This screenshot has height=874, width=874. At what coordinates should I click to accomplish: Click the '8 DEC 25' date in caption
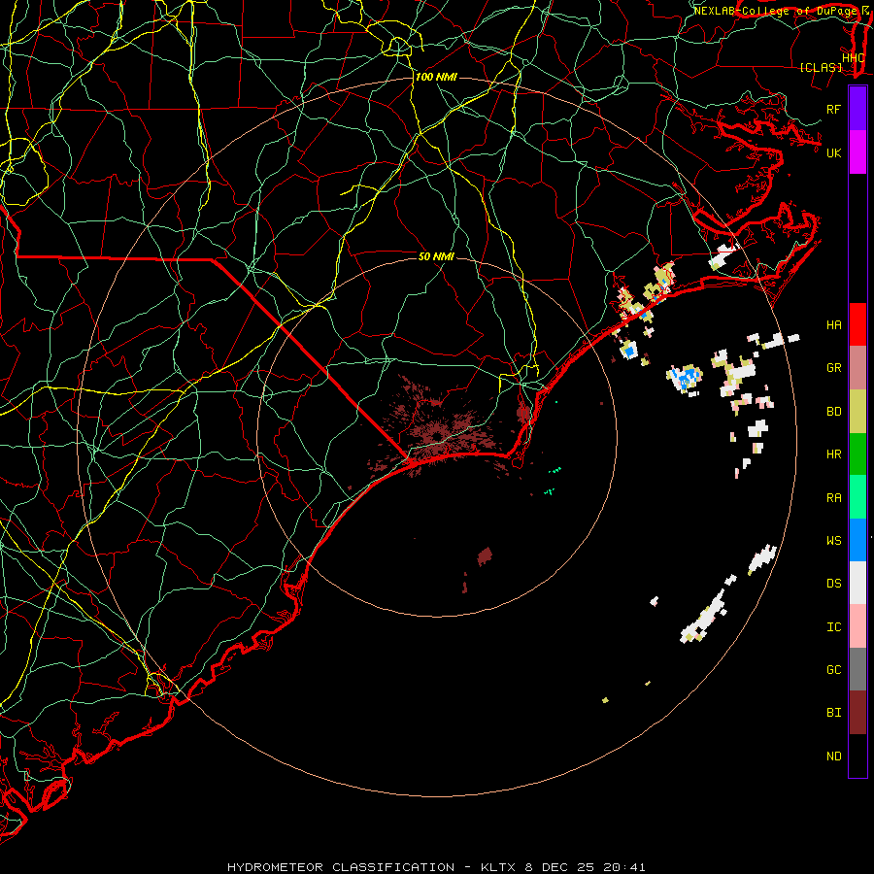(560, 867)
